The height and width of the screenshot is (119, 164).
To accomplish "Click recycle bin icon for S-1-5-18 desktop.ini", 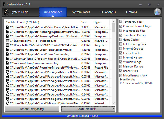I will [x=7, y=41].
